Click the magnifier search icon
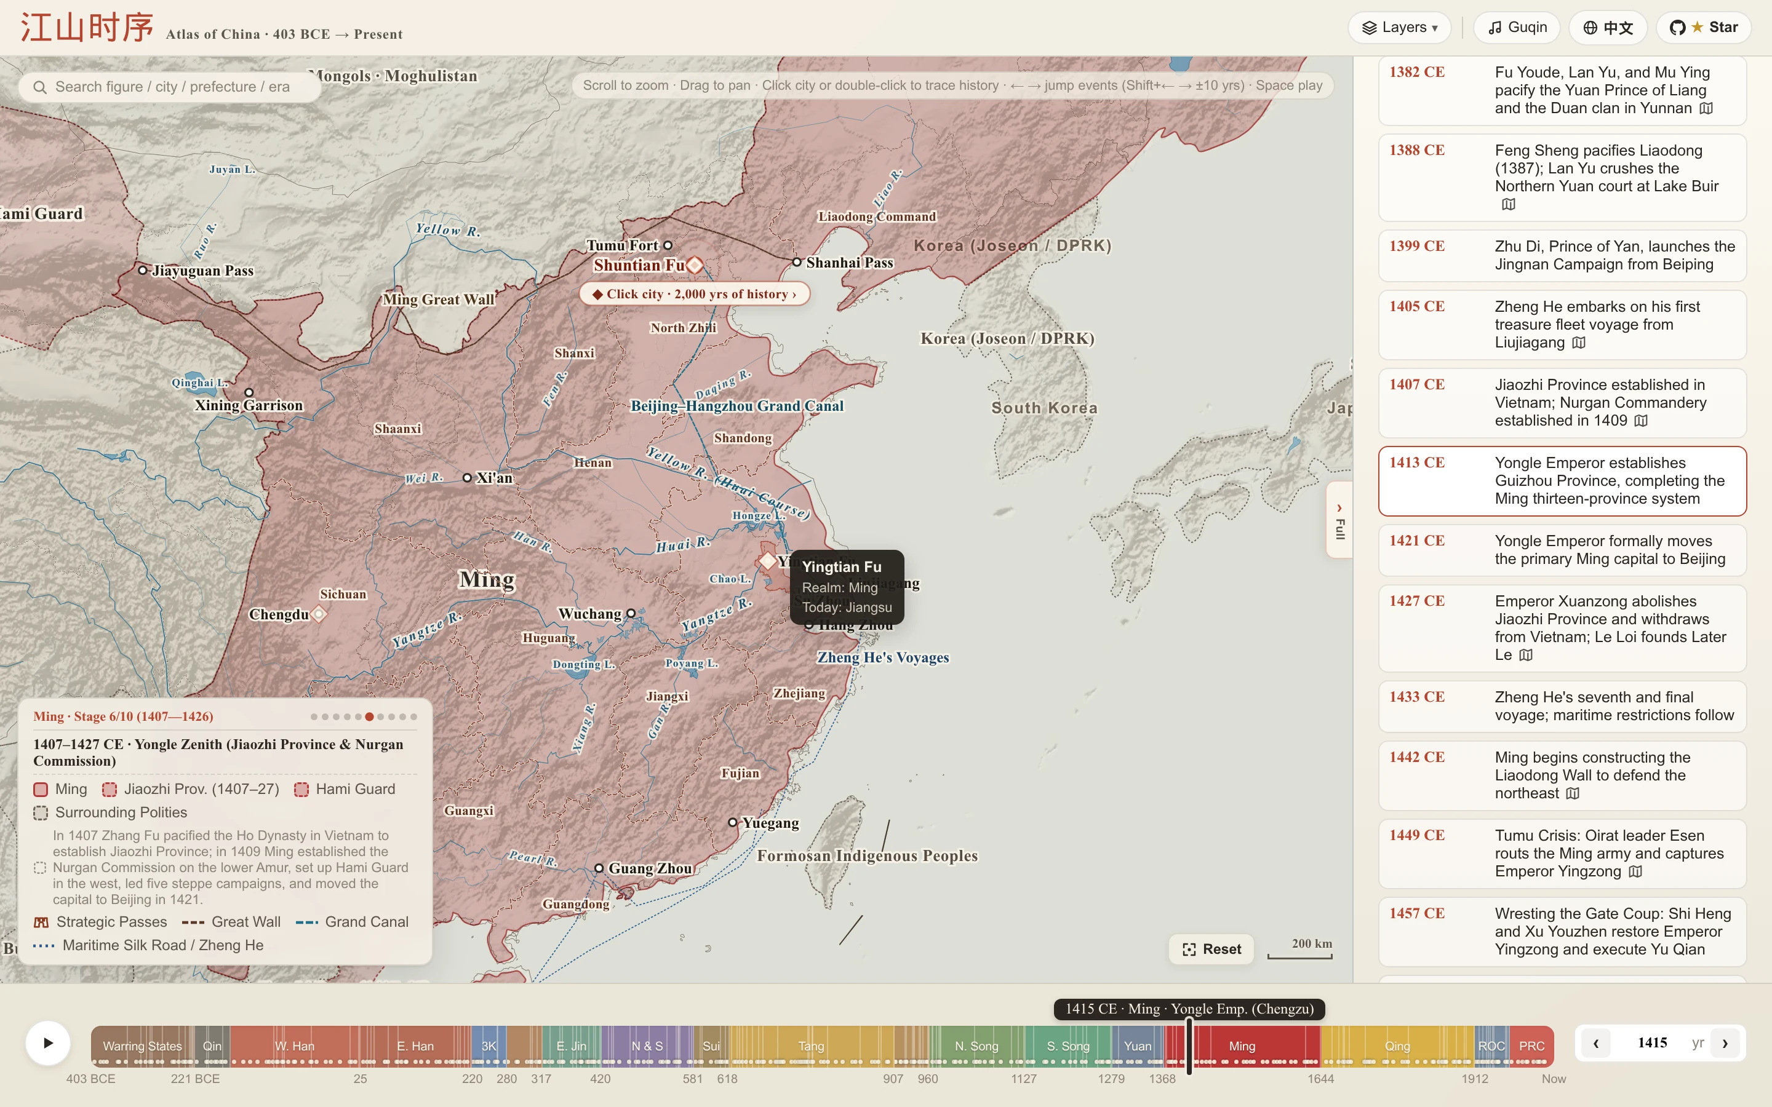 [40, 87]
